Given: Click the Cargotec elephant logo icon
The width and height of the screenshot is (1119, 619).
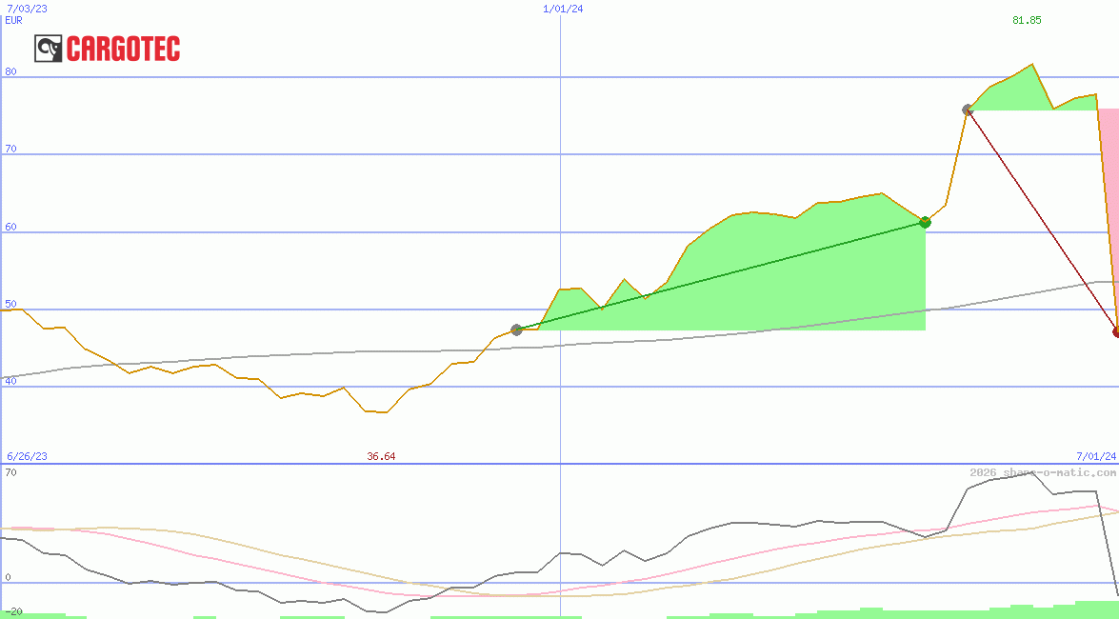Looking at the screenshot, I should pos(49,50).
